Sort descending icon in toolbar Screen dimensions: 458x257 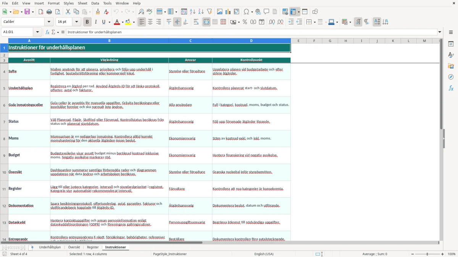(201, 12)
